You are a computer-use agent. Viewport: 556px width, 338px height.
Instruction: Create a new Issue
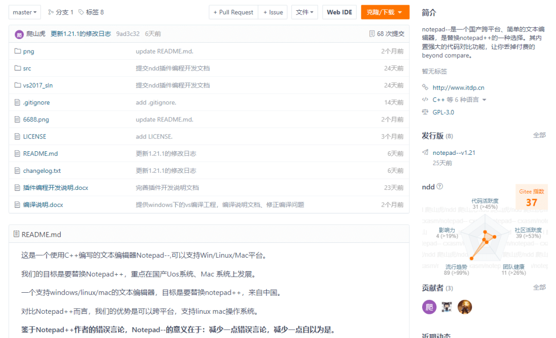pos(273,12)
